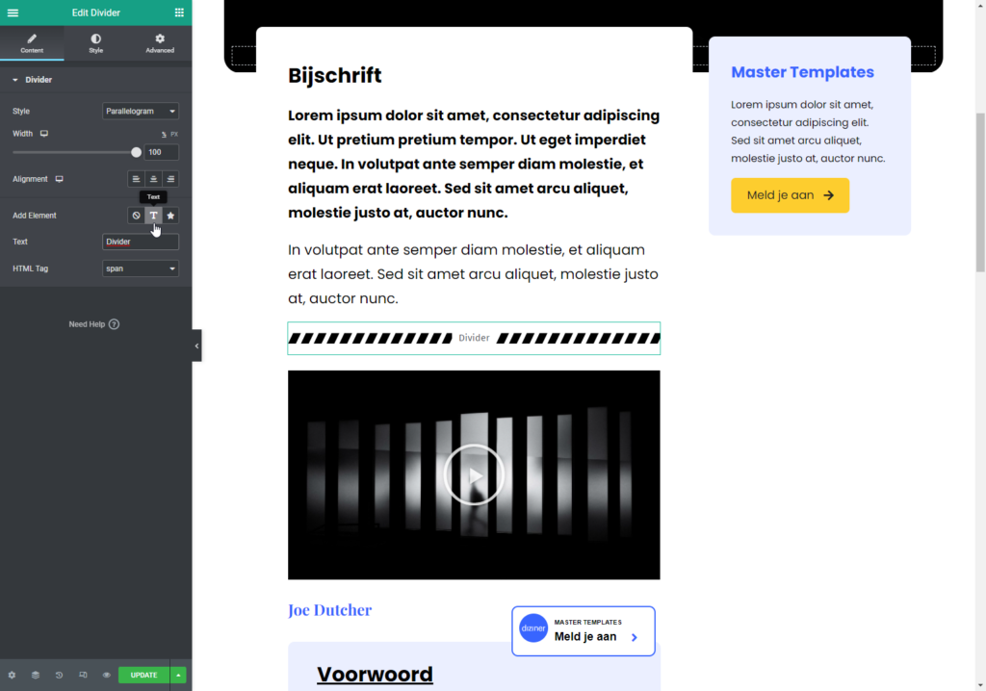Open the Navigator layers icon
The height and width of the screenshot is (691, 986).
(36, 675)
